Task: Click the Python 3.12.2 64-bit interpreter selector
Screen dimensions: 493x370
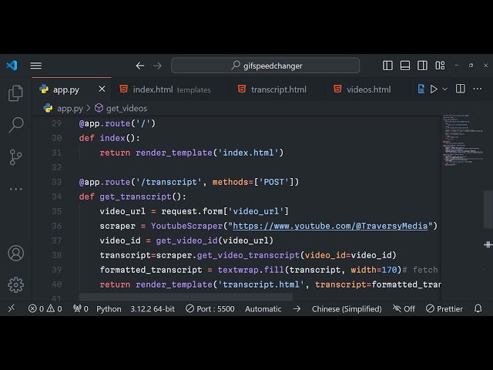Action: click(x=146, y=308)
